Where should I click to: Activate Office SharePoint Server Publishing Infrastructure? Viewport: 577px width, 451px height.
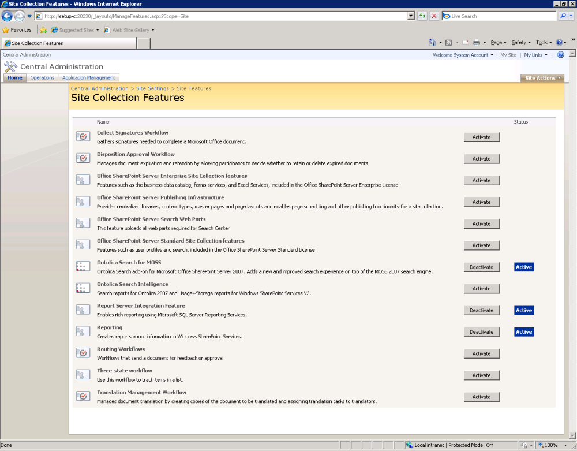[x=481, y=202]
